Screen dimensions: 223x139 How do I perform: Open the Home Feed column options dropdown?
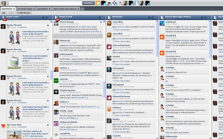103,18
